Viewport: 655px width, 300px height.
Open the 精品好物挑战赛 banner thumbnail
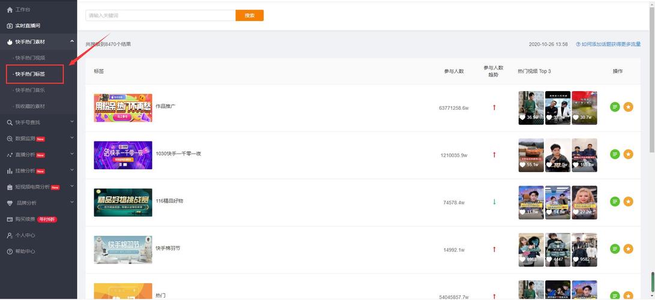pos(123,202)
